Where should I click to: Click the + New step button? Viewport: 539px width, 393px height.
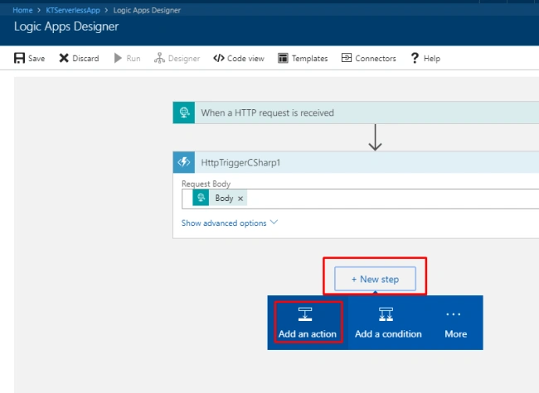(x=375, y=279)
